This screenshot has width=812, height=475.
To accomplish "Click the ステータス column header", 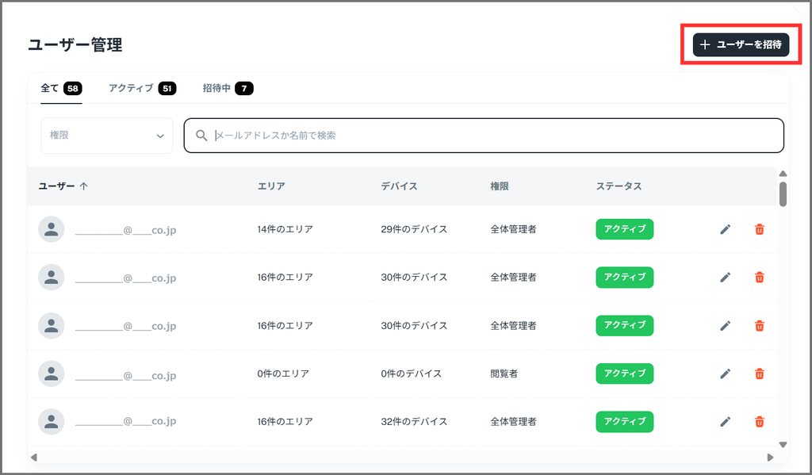I will click(619, 186).
